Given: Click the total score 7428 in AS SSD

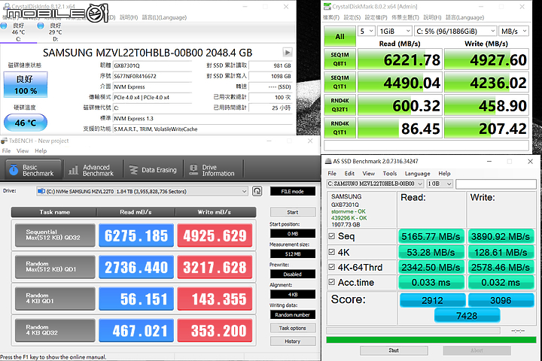Looking at the screenshot, I should pos(467,316).
